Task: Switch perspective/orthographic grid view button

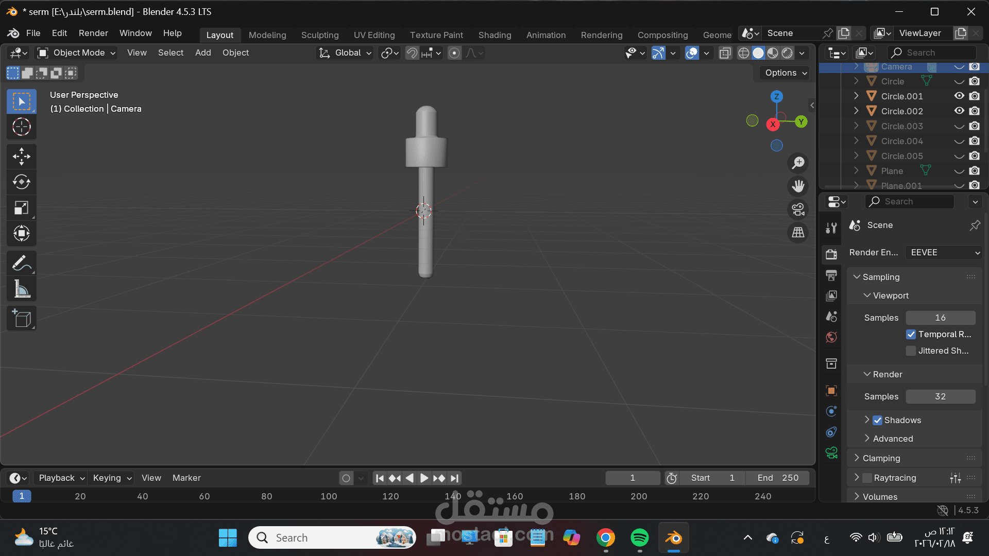Action: tap(798, 233)
